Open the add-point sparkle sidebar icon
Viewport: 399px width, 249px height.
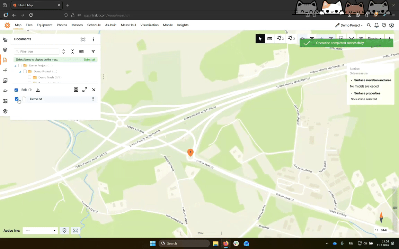pyautogui.click(x=5, y=71)
